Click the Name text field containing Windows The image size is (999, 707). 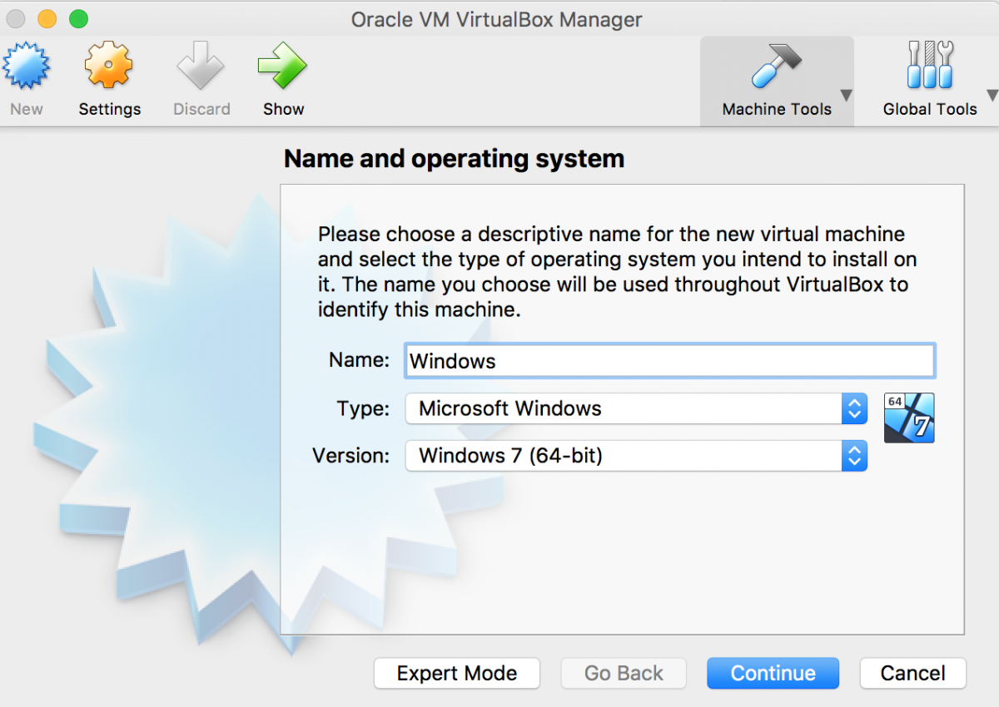coord(669,361)
